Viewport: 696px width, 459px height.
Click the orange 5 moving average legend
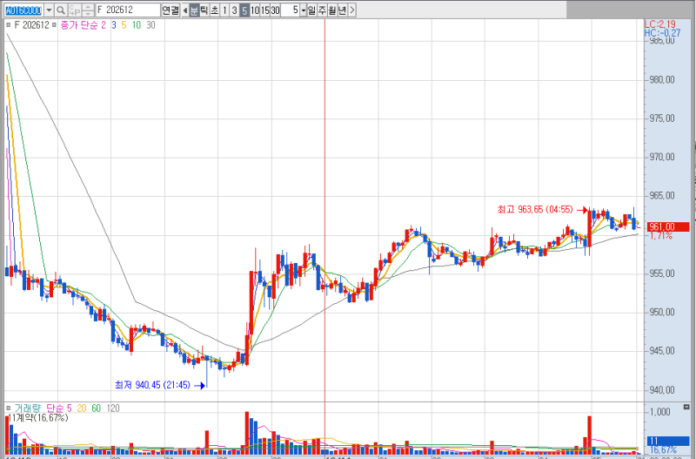point(124,25)
